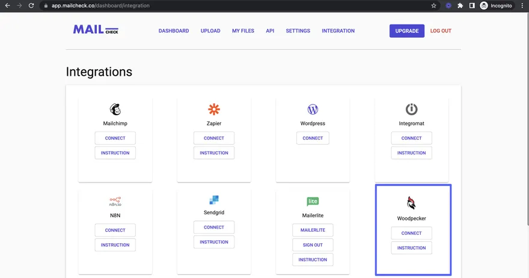Sign out of Mailerlite integration
529x278 pixels.
313,245
